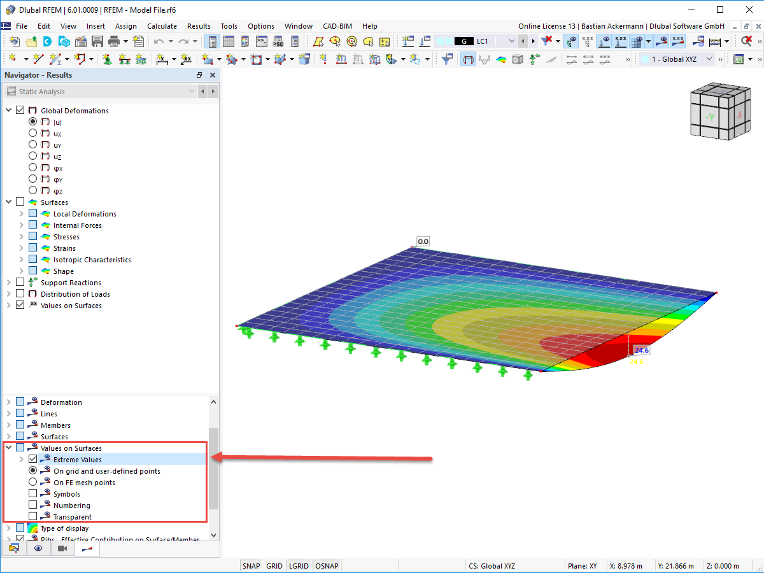Open the New Model icon on the toolbar
Screen dimensions: 764x573
coord(14,41)
